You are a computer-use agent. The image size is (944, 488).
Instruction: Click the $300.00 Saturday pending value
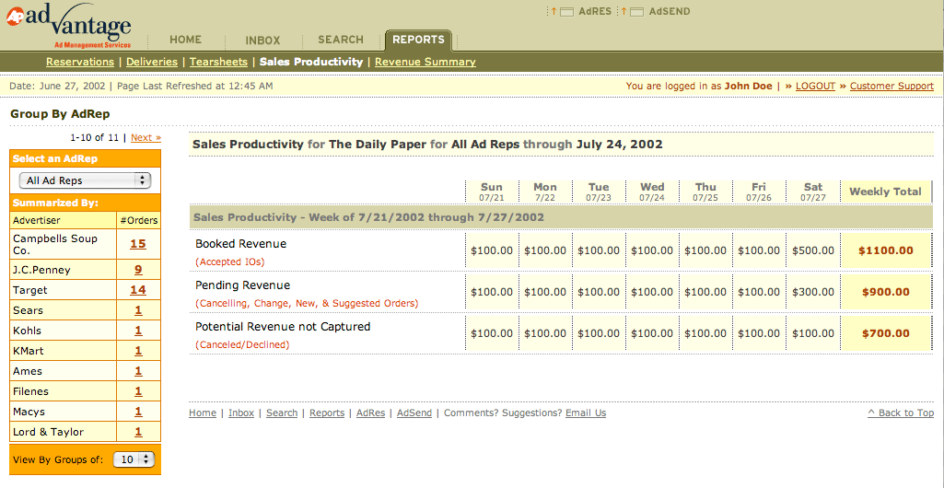tap(813, 293)
